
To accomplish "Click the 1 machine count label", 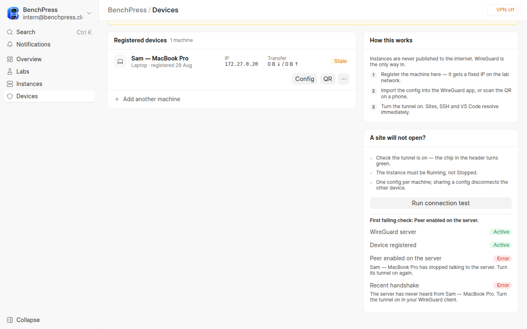I will click(x=182, y=40).
